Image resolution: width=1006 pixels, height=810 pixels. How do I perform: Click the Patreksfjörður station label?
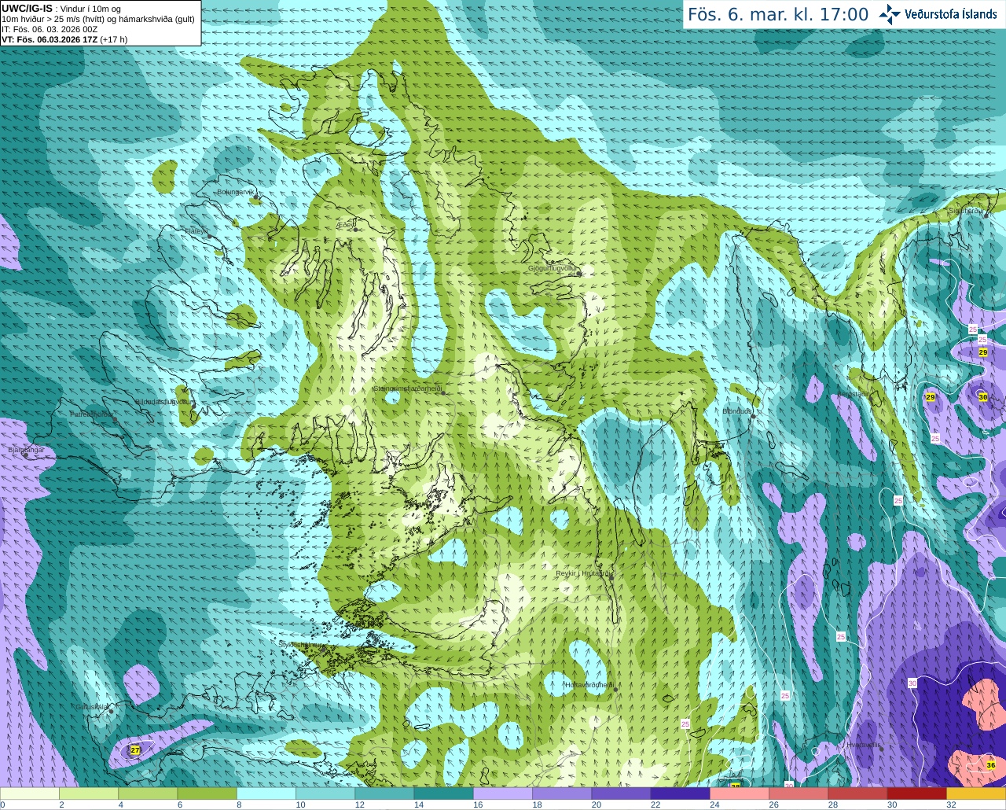92,414
